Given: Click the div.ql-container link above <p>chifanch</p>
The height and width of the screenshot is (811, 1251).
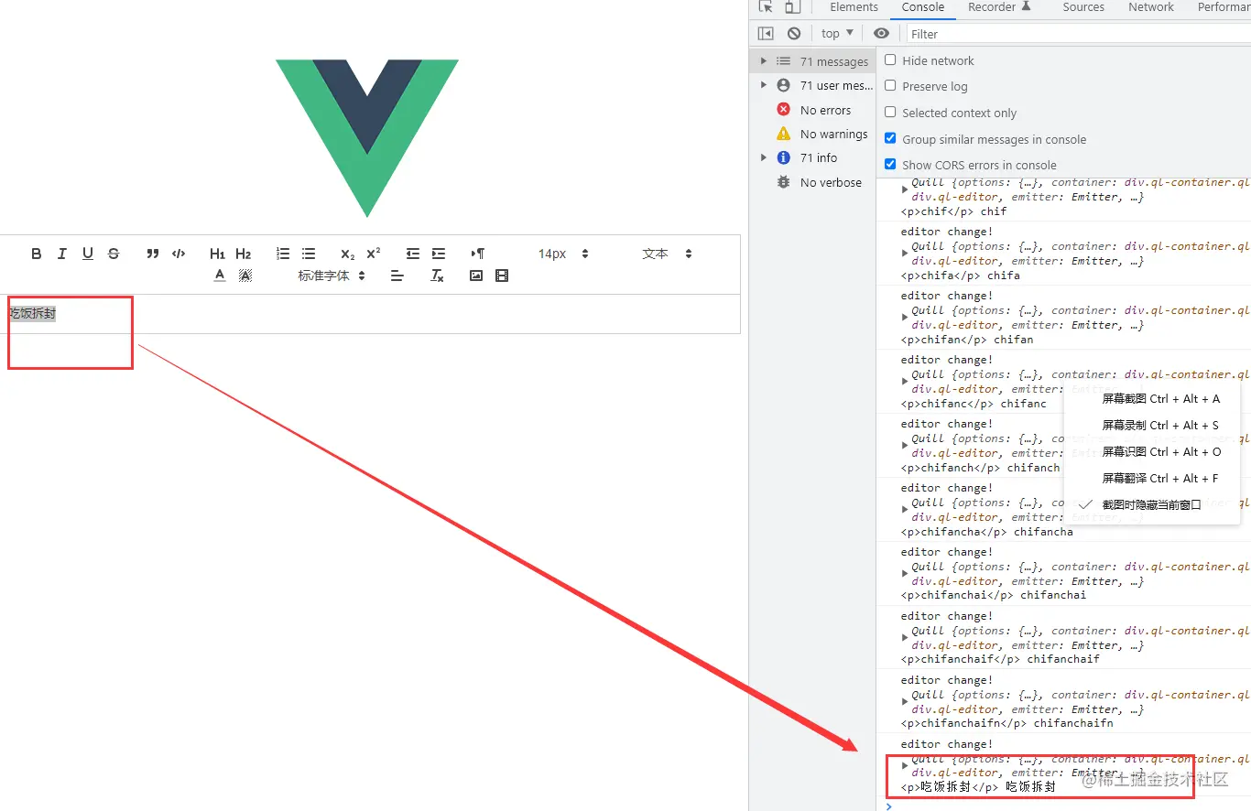Looking at the screenshot, I should (1187, 438).
